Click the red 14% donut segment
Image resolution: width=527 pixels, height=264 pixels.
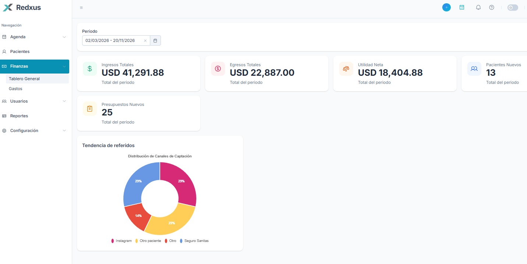(138, 216)
